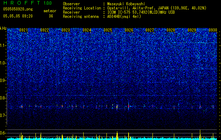Screen dimensions: 221x140
Task: Click the 0925 time marker
Action: [108, 30]
